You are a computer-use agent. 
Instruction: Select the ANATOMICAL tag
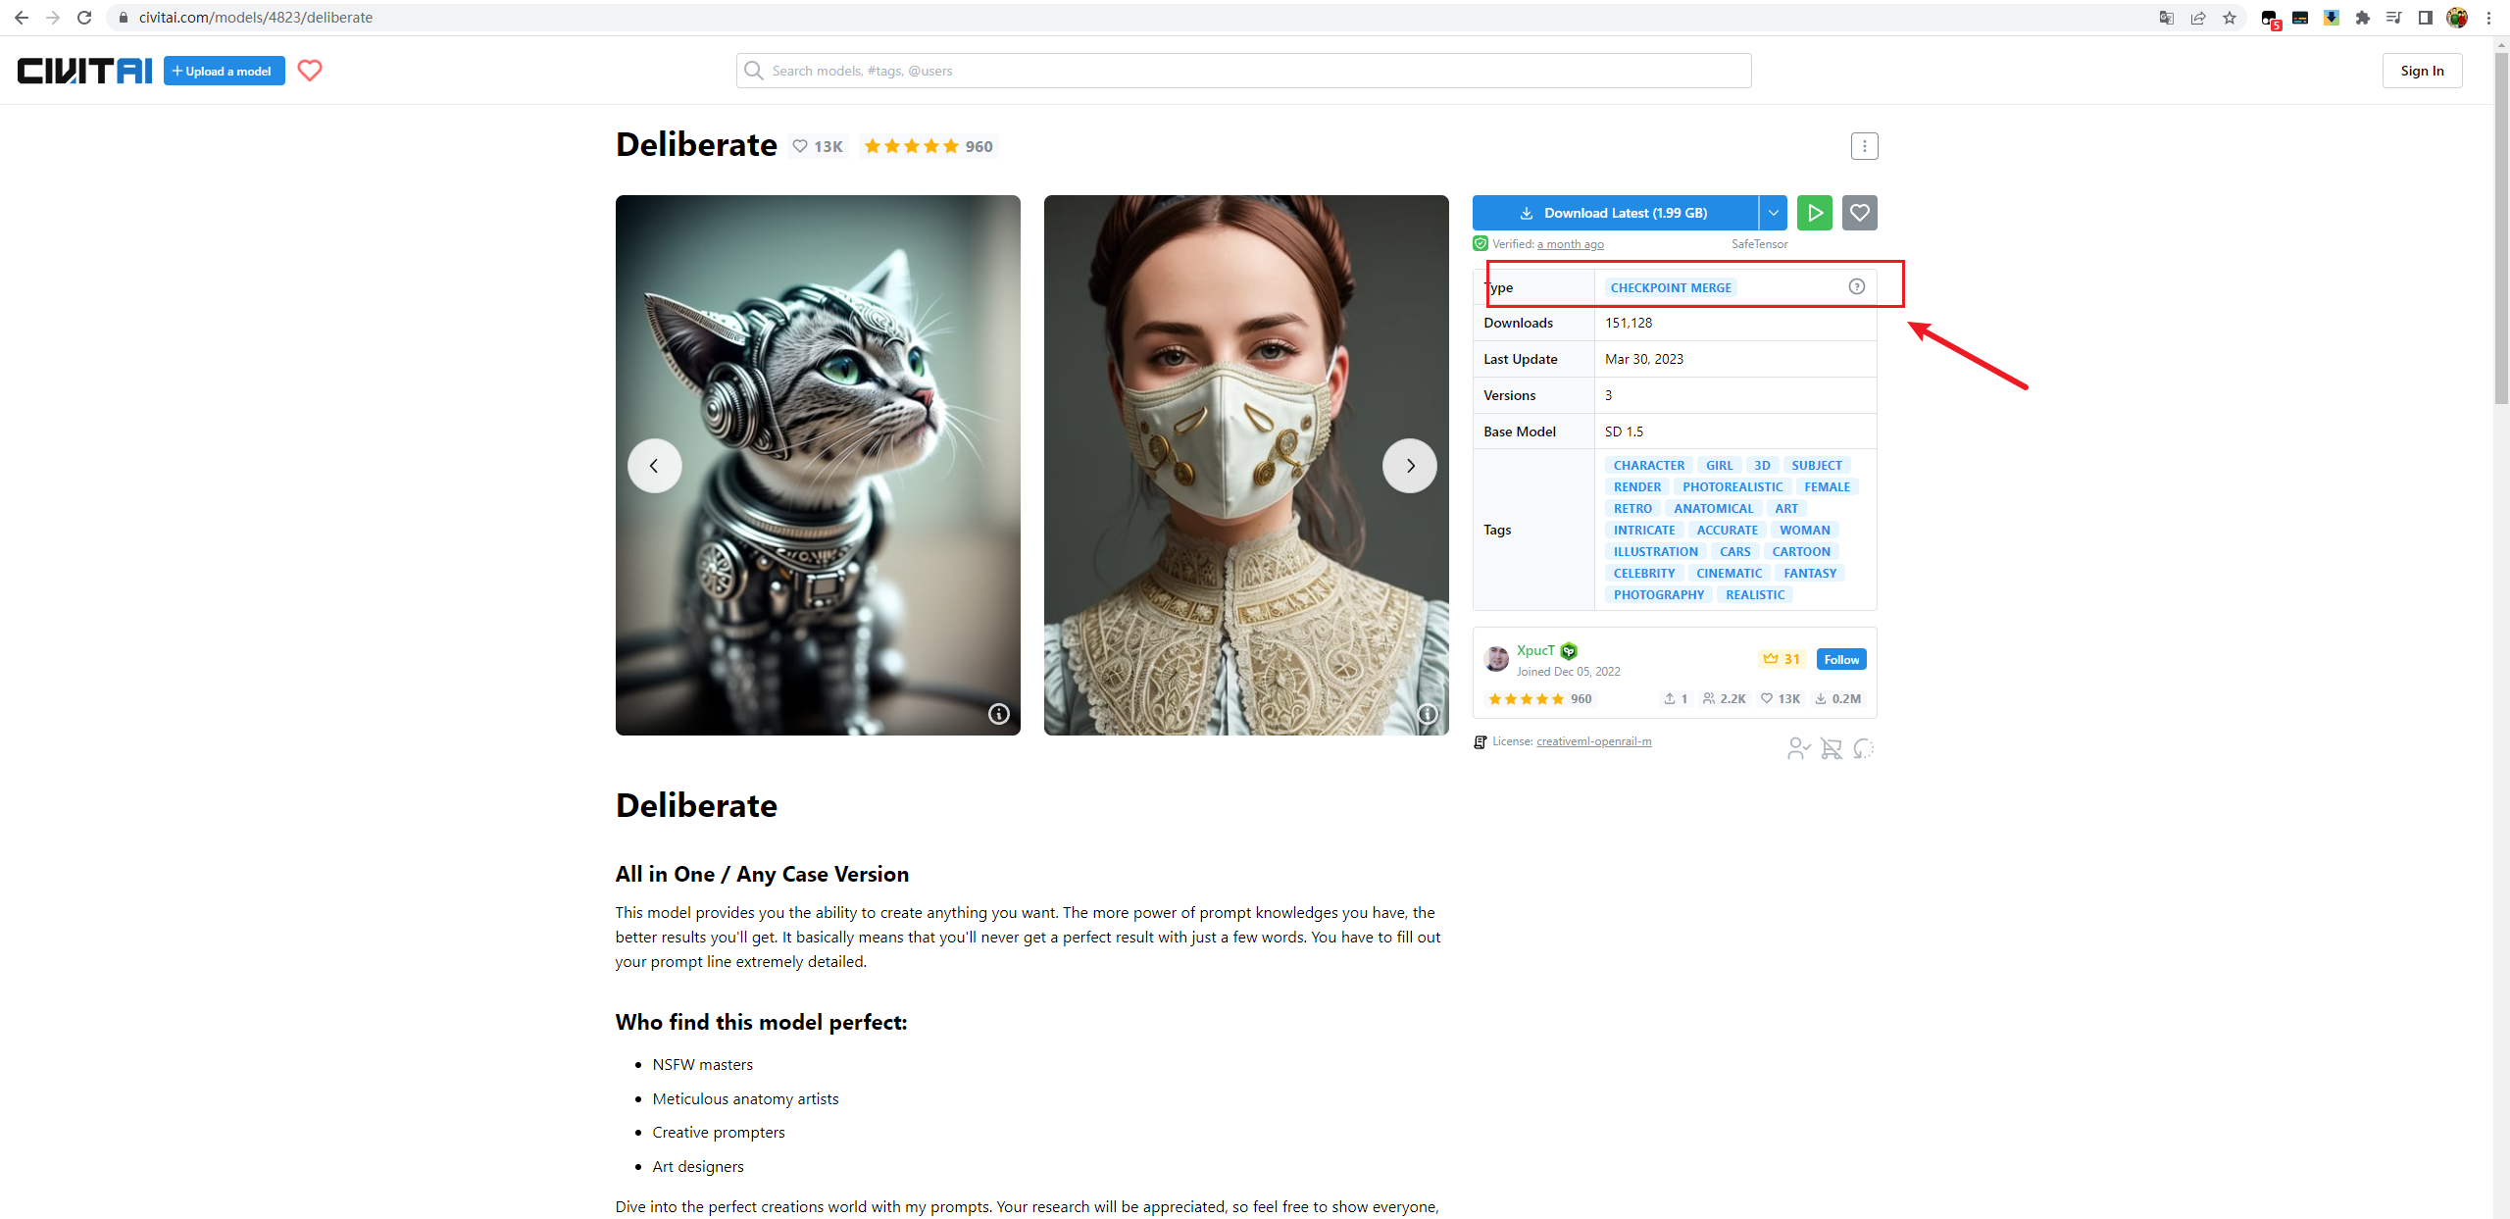pos(1713,509)
